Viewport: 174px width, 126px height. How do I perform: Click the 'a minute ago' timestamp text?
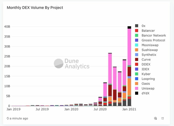pyautogui.click(x=19, y=118)
